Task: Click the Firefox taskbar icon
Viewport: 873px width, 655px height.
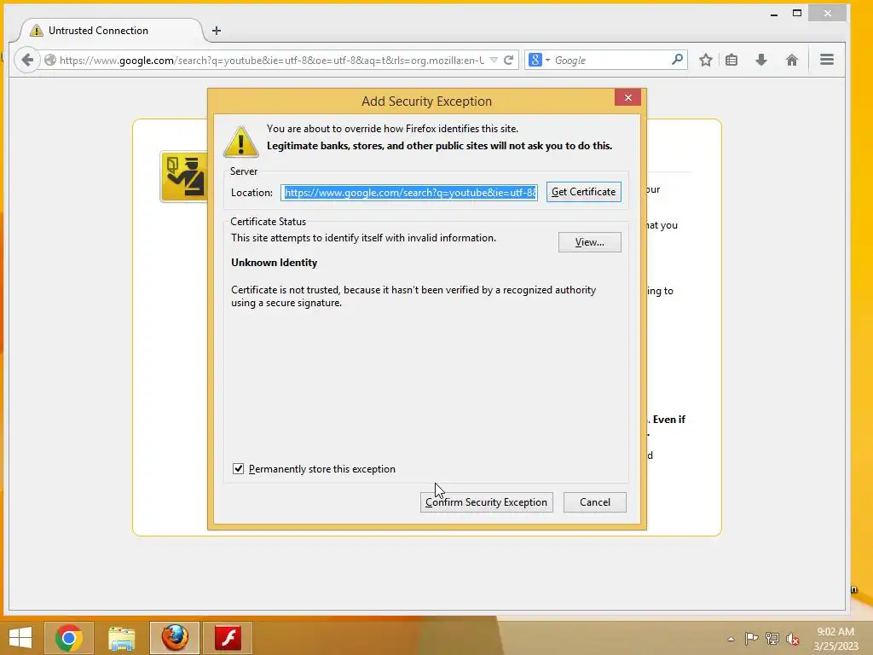Action: [174, 638]
